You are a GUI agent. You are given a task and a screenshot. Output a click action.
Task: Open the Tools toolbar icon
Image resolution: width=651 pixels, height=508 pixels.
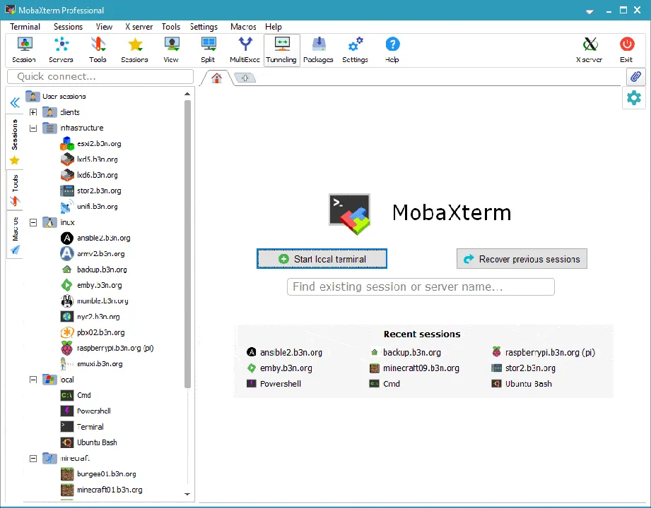[98, 50]
